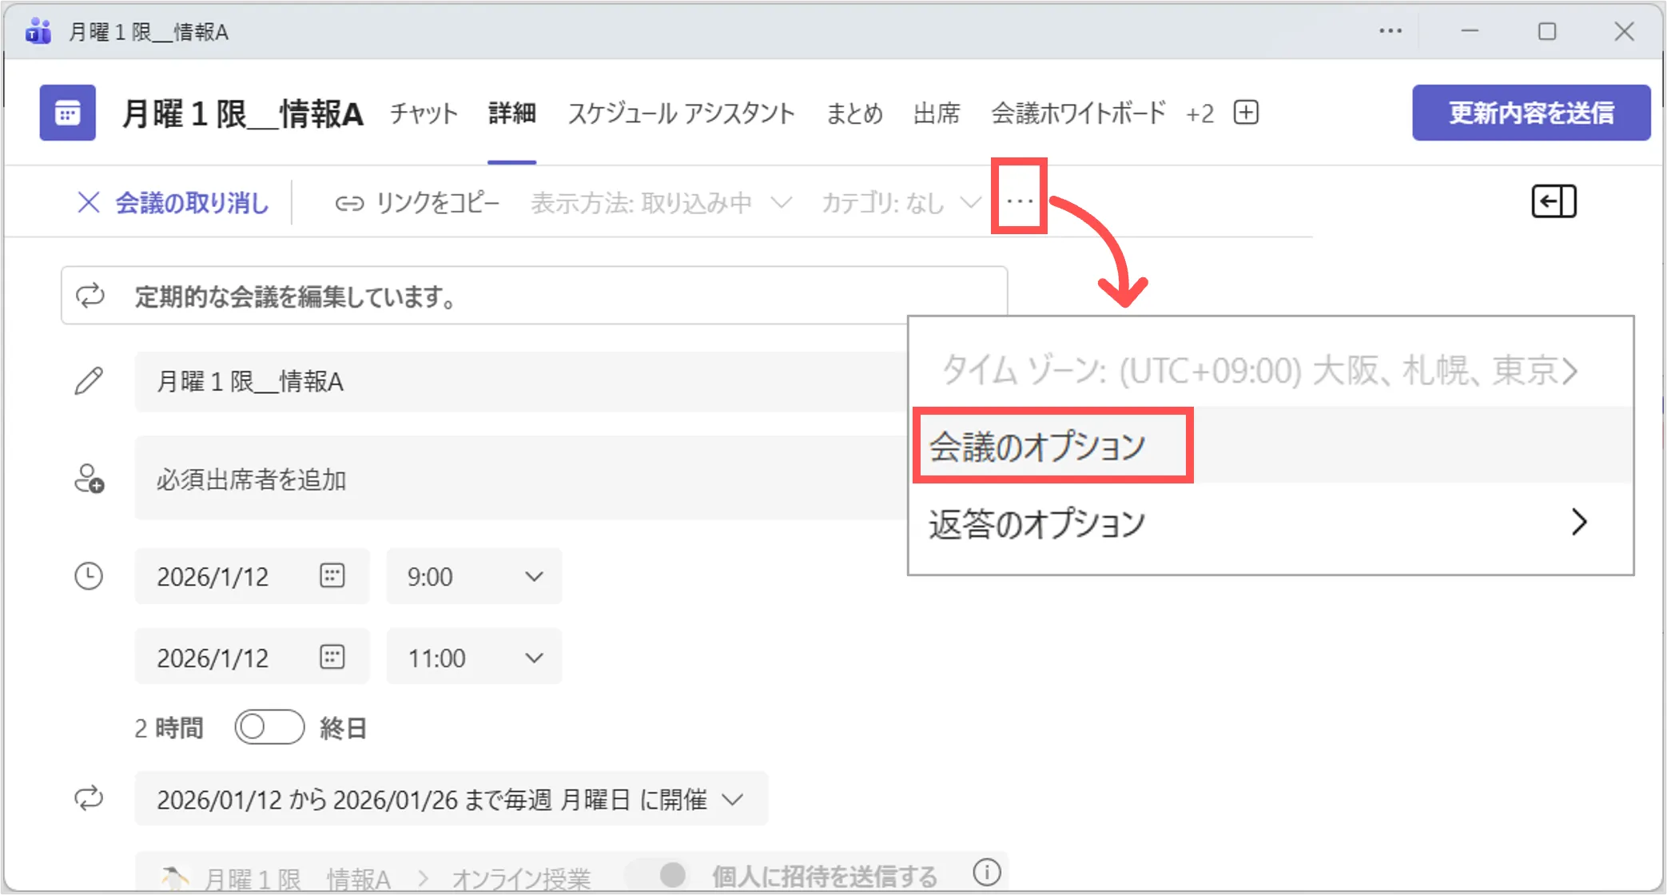Viewport: 1667px width, 895px height.
Task: Click the title bar ellipsis menu
Action: [1390, 31]
